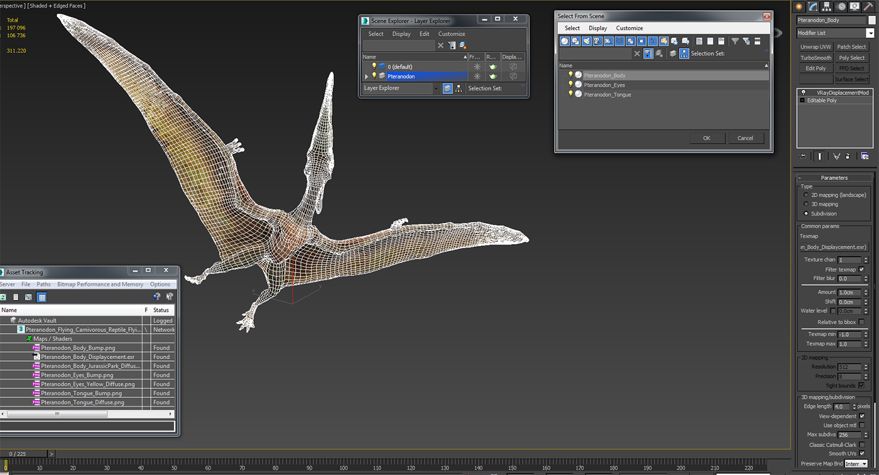Open Bitmap Performance and Memory menu
This screenshot has width=879, height=475.
tap(100, 284)
